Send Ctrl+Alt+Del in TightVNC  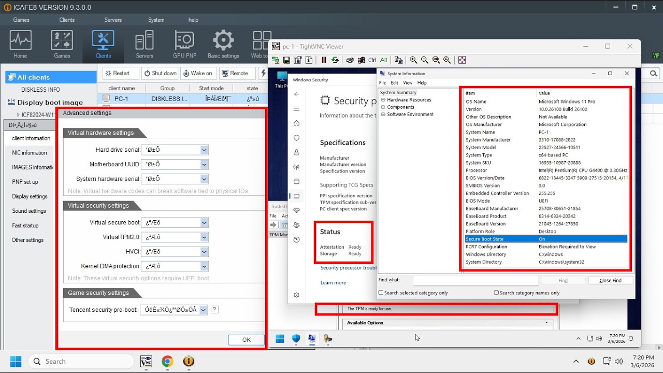pyautogui.click(x=350, y=60)
